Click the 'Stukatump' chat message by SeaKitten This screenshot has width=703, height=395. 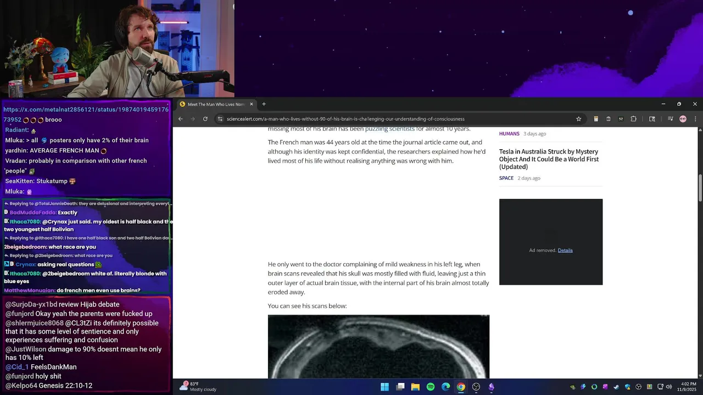point(41,182)
